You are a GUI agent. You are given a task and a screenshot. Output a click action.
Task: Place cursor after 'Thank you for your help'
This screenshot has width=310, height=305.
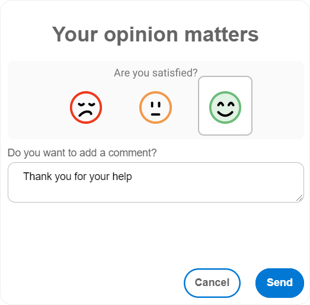pos(132,176)
